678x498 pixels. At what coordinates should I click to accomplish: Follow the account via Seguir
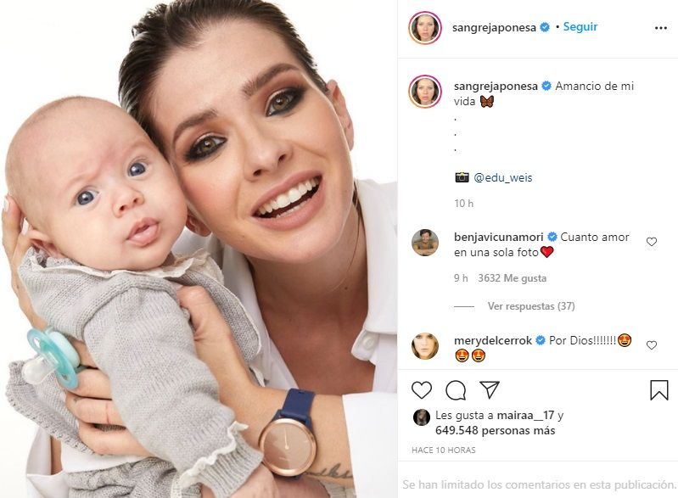coord(580,27)
